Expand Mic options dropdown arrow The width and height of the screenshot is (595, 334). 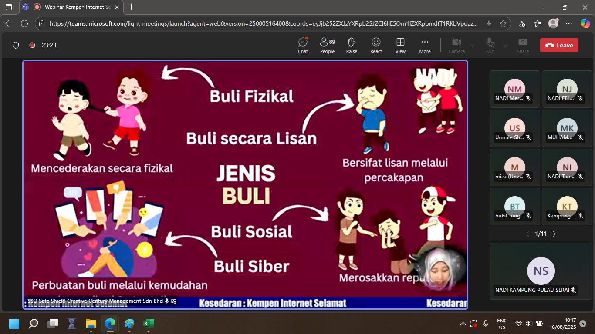505,45
